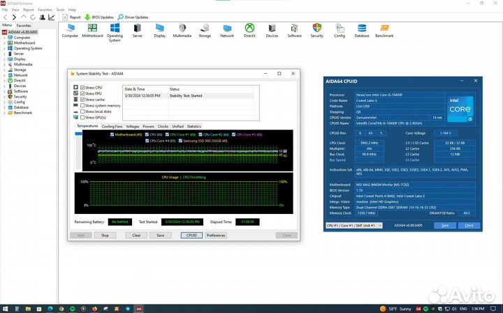Viewport: 503px width, 313px height.
Task: Open user manager toolbar icon
Action: pos(42,17)
